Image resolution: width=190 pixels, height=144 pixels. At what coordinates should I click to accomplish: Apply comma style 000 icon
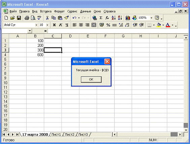pos(115,25)
